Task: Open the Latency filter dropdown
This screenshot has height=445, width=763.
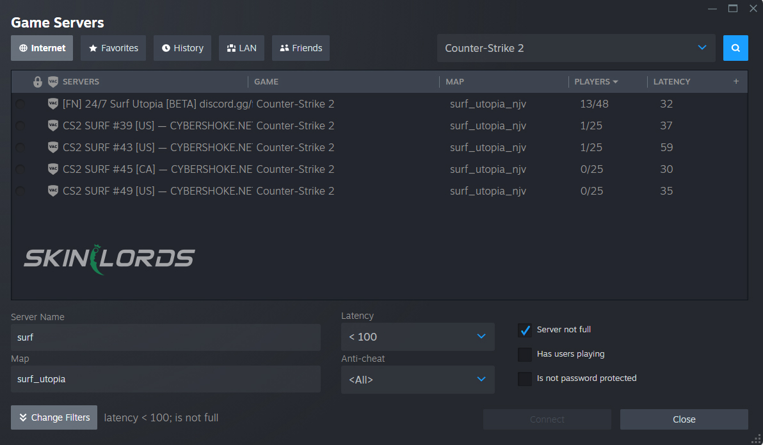Action: 417,336
